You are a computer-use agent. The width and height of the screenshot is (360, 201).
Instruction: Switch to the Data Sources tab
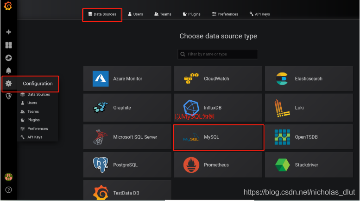tap(102, 14)
